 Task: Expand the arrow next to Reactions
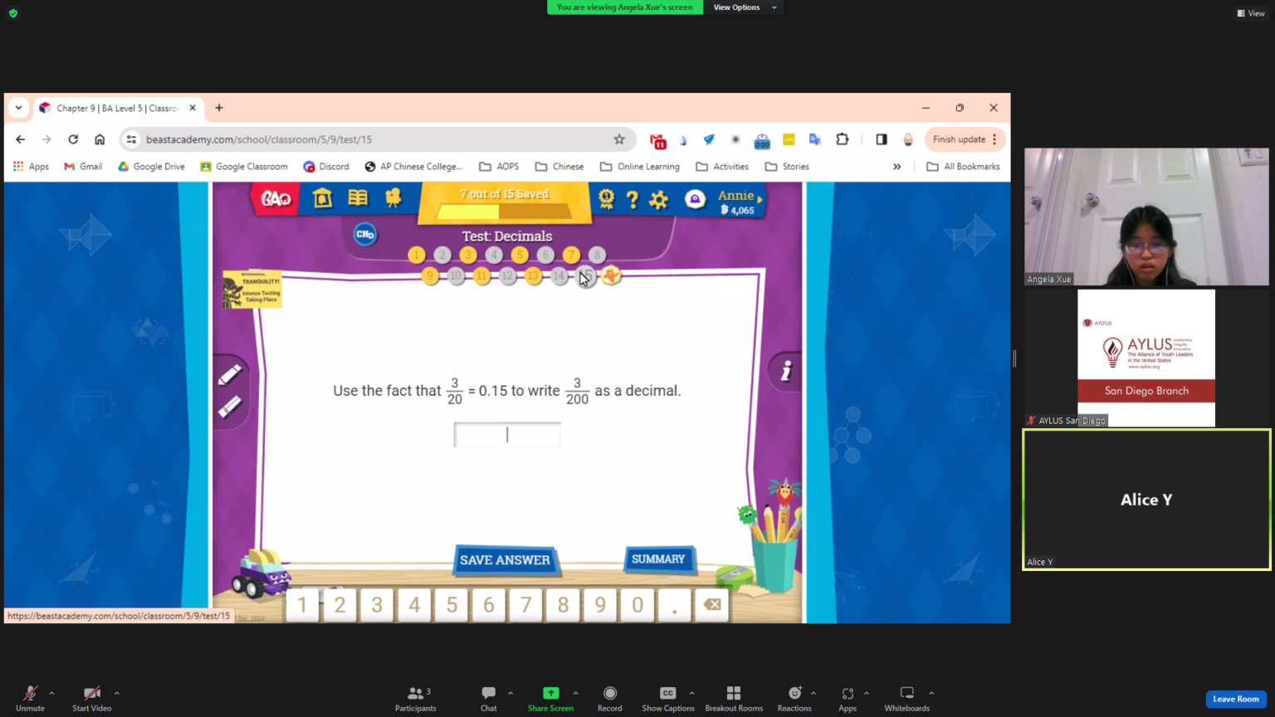coord(813,693)
